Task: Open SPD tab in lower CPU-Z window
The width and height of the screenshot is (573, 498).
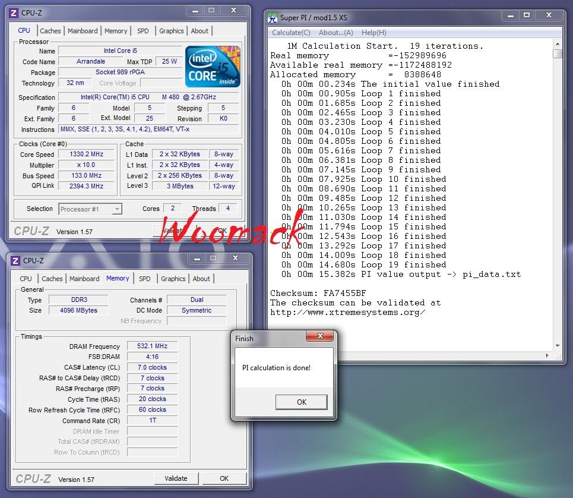Action: 145,279
